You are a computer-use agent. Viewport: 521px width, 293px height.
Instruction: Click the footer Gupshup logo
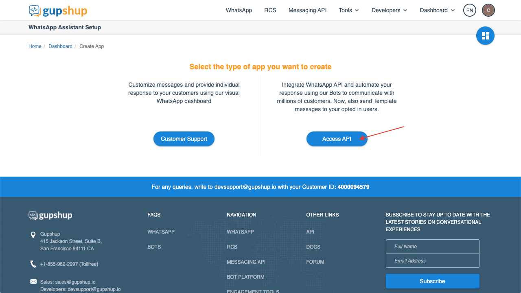pos(50,215)
